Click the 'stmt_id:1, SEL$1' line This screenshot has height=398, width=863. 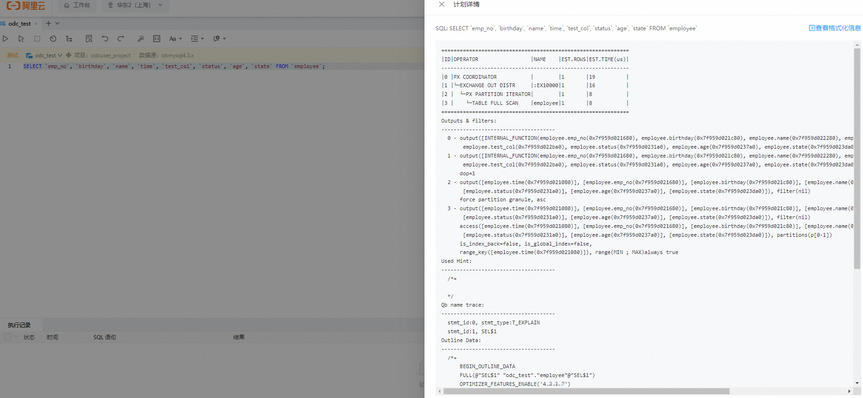coord(472,331)
